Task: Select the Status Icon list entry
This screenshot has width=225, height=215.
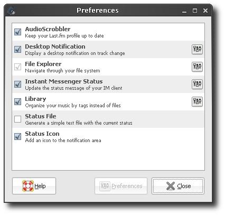Action: click(108, 137)
